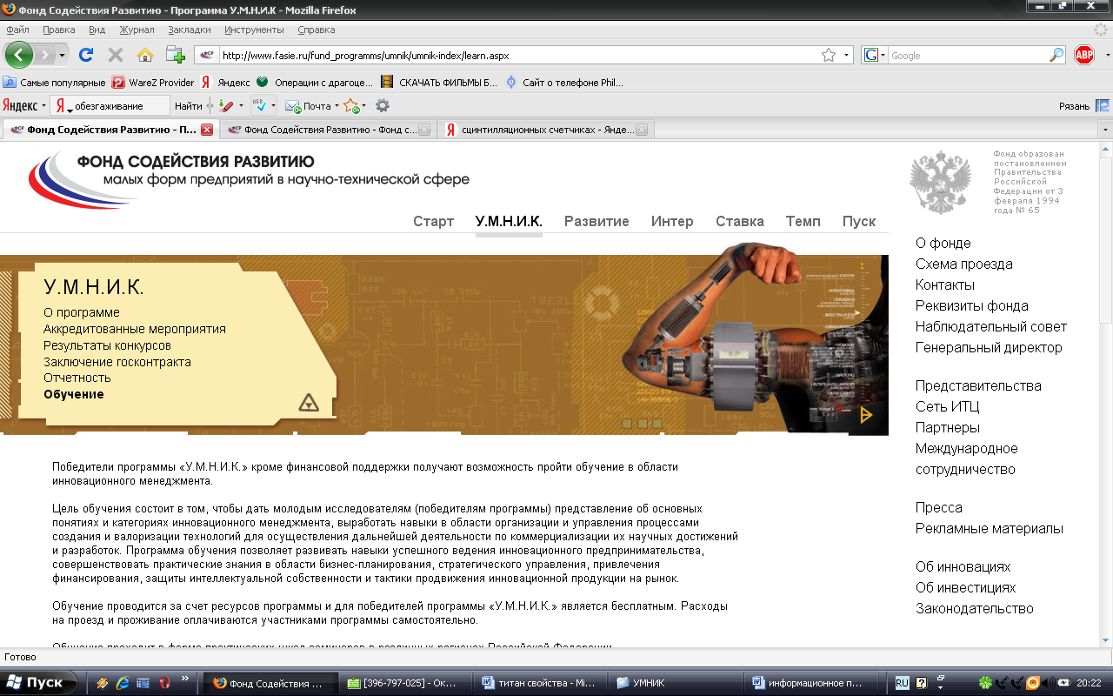Open the navigation history dropdown arrow

pos(63,55)
